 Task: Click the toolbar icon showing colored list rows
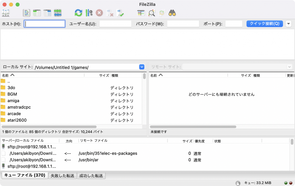coord(141,13)
